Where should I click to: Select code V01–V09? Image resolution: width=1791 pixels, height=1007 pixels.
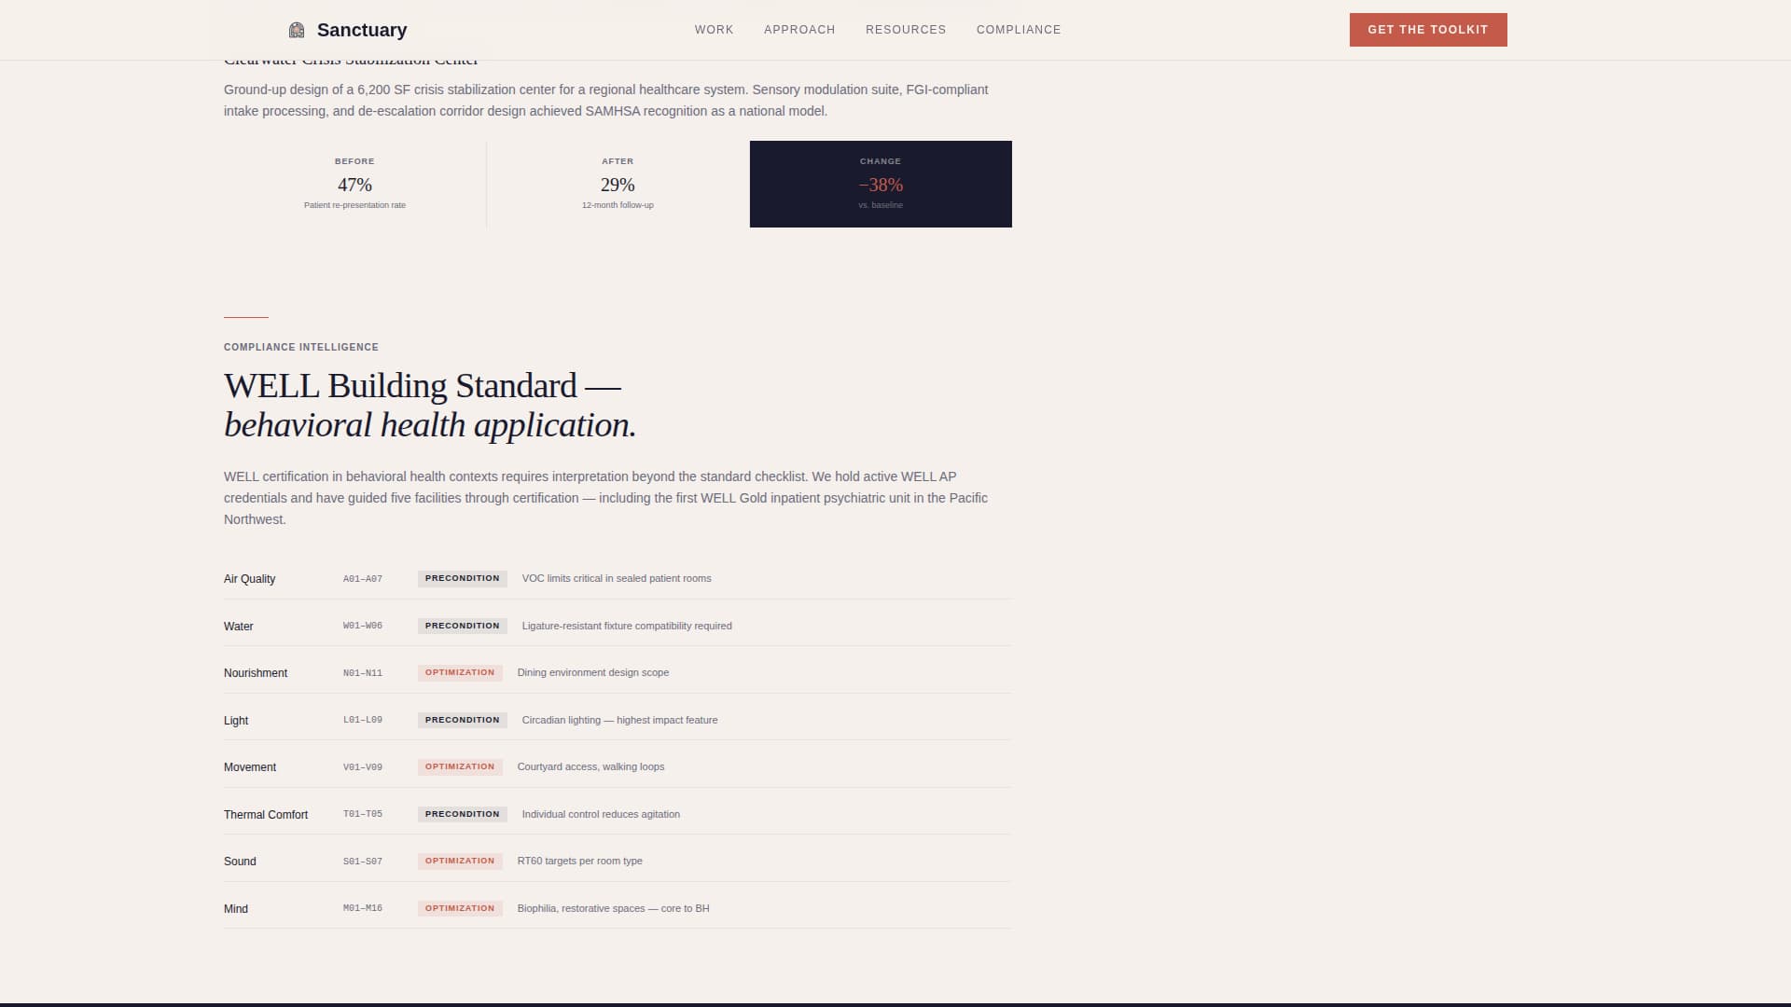point(363,767)
